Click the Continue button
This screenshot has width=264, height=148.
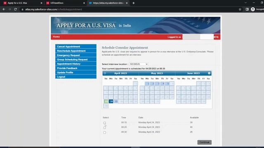[205, 142]
